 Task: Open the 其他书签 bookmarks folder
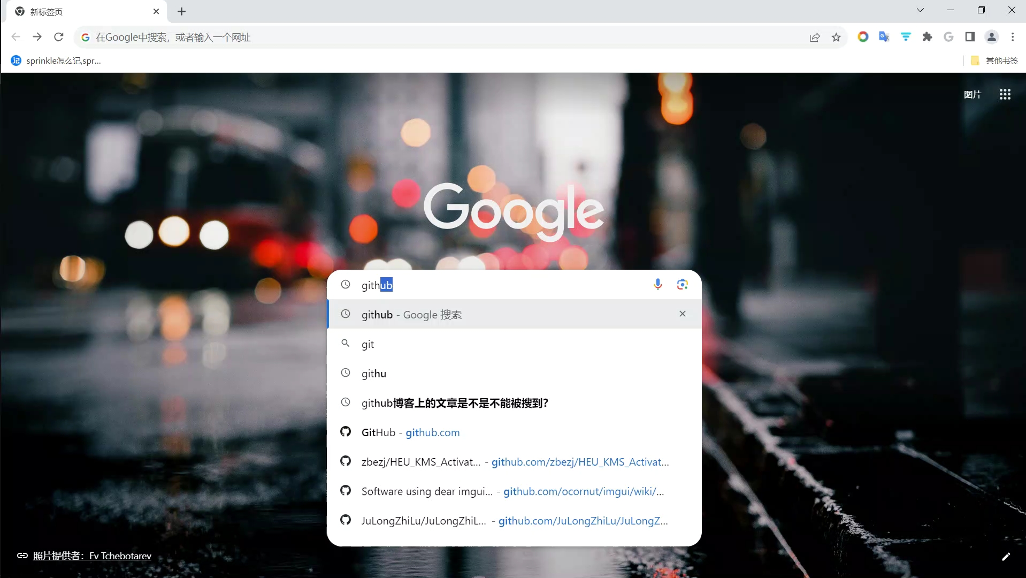click(994, 60)
